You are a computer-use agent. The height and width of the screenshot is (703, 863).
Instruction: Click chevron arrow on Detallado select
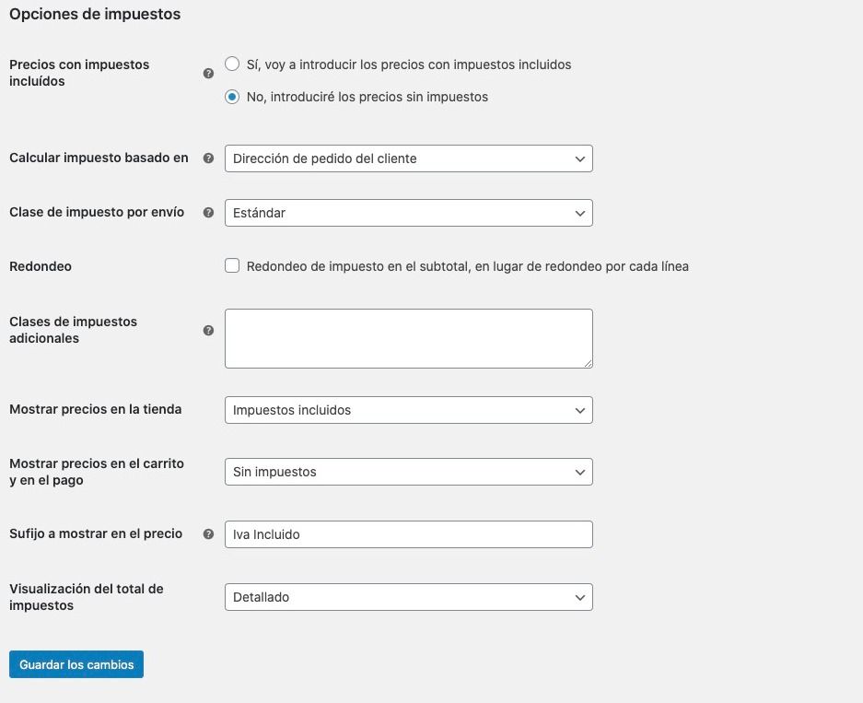(x=579, y=598)
